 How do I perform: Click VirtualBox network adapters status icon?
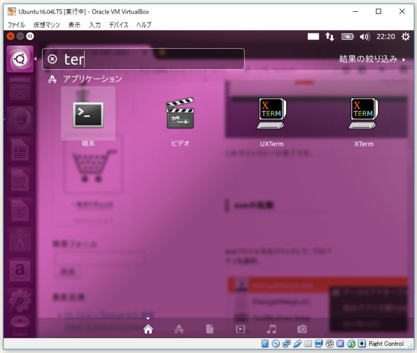pos(286,344)
